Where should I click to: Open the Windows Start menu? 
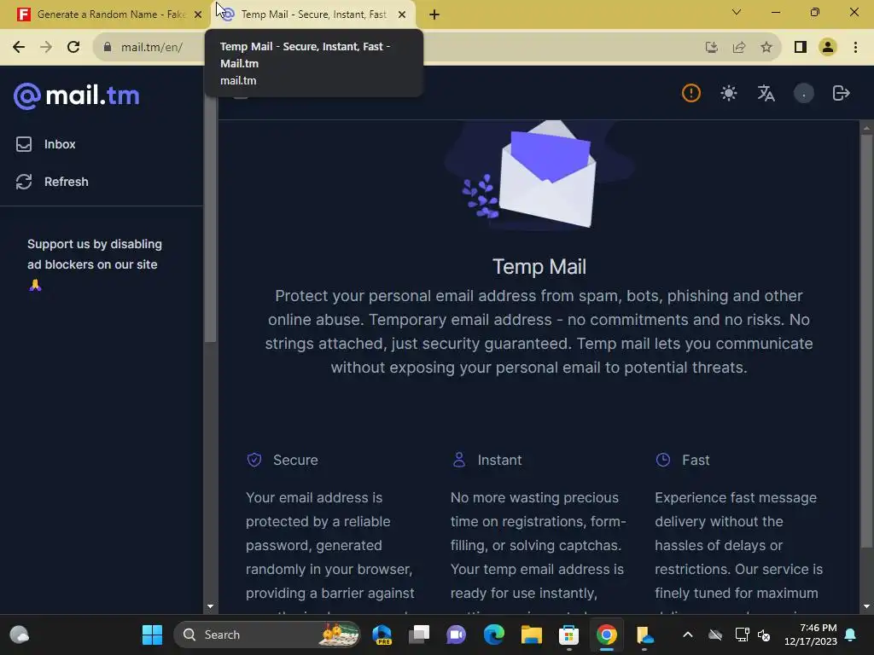click(x=152, y=635)
